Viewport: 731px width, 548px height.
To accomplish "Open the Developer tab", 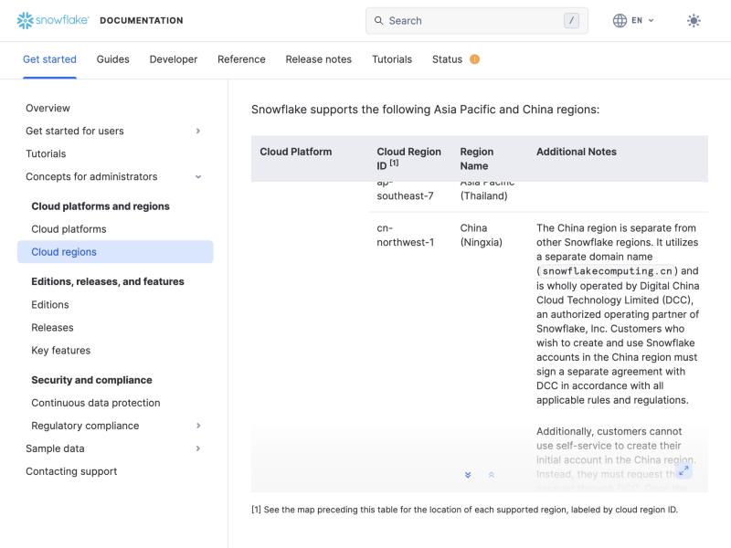I will pos(174,59).
